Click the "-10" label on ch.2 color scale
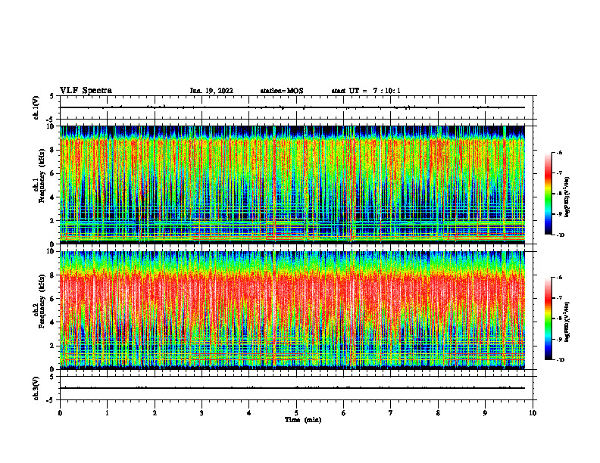Screen dimensions: 600x463 click(560, 359)
